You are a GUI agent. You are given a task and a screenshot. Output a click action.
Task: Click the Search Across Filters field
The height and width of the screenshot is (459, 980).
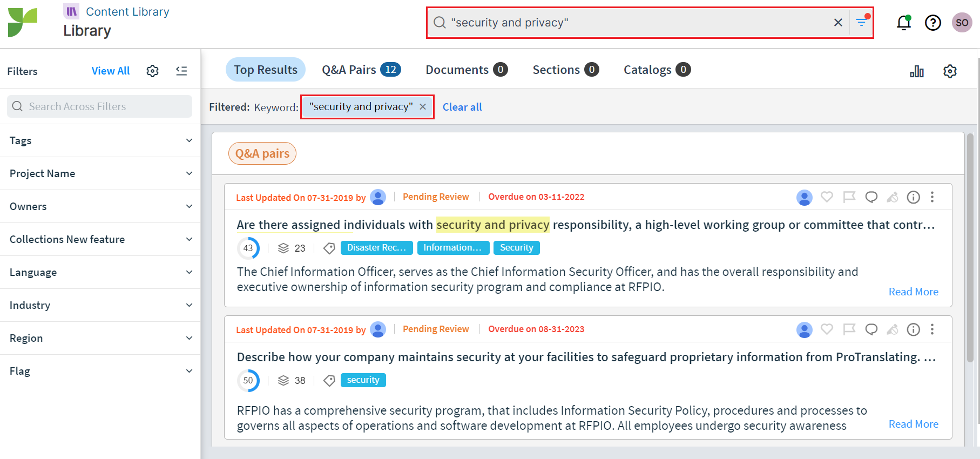(x=100, y=106)
